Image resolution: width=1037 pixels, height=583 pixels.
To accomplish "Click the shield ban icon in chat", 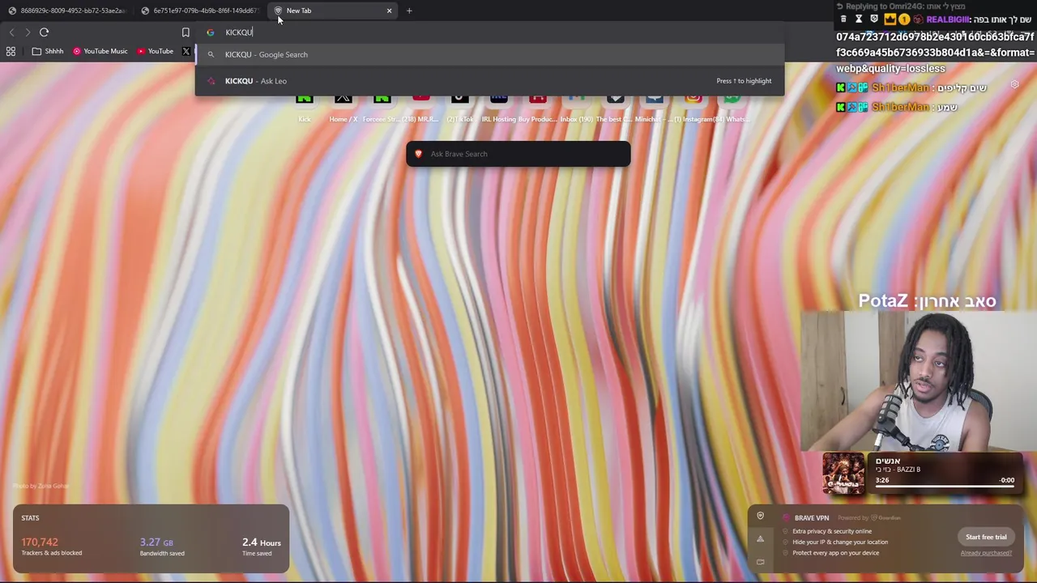I will [x=873, y=19].
